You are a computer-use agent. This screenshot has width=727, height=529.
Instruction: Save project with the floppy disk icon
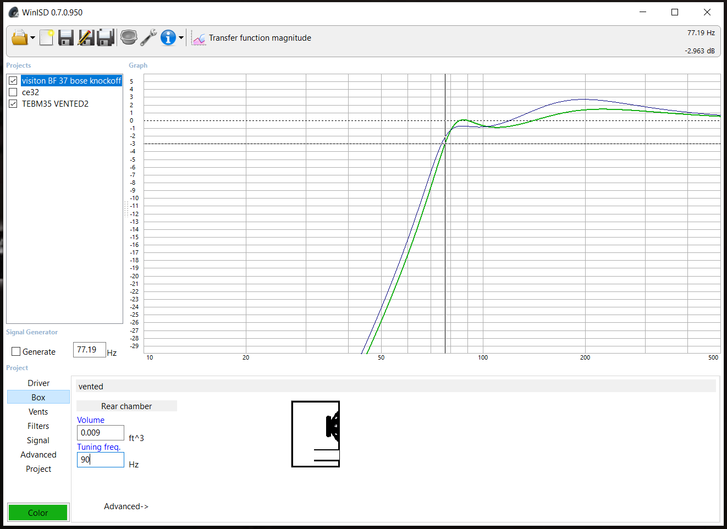point(66,37)
